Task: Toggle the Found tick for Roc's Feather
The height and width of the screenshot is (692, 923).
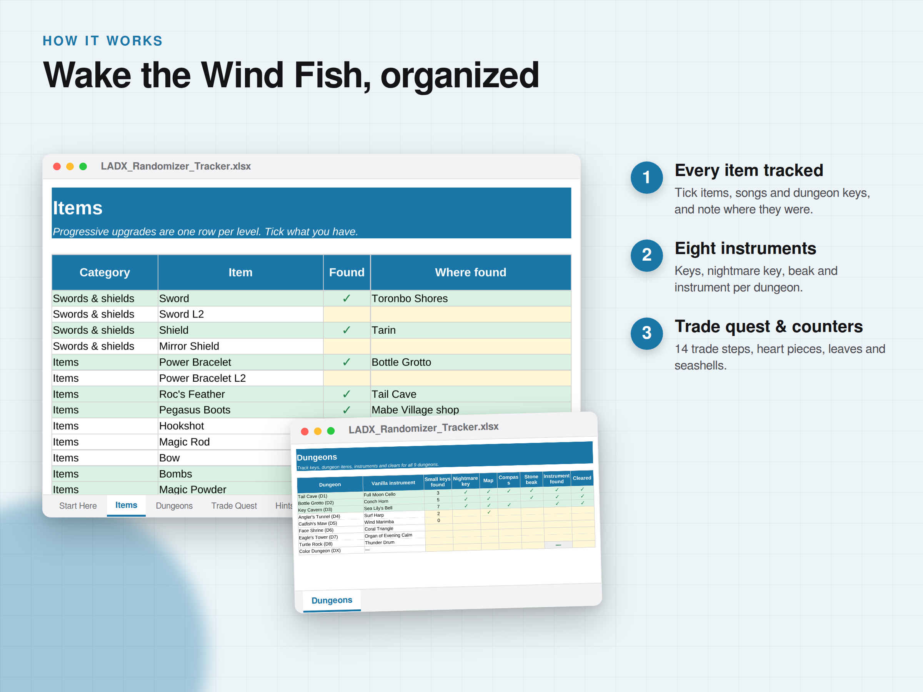Action: 347,394
